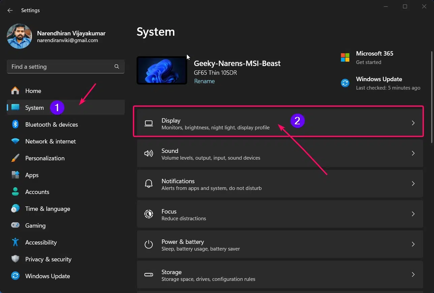434x293 pixels.
Task: Click the vertical scrollbar
Action: pyautogui.click(x=432, y=98)
